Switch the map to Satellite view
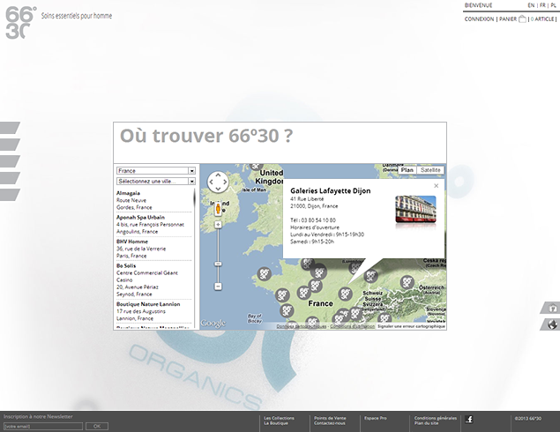The image size is (560, 432). tap(430, 170)
